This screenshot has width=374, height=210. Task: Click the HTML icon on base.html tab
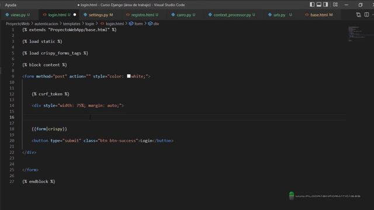point(307,15)
